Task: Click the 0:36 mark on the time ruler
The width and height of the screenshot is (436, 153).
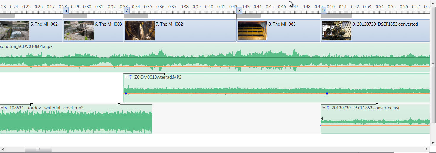Action: (x=160, y=6)
